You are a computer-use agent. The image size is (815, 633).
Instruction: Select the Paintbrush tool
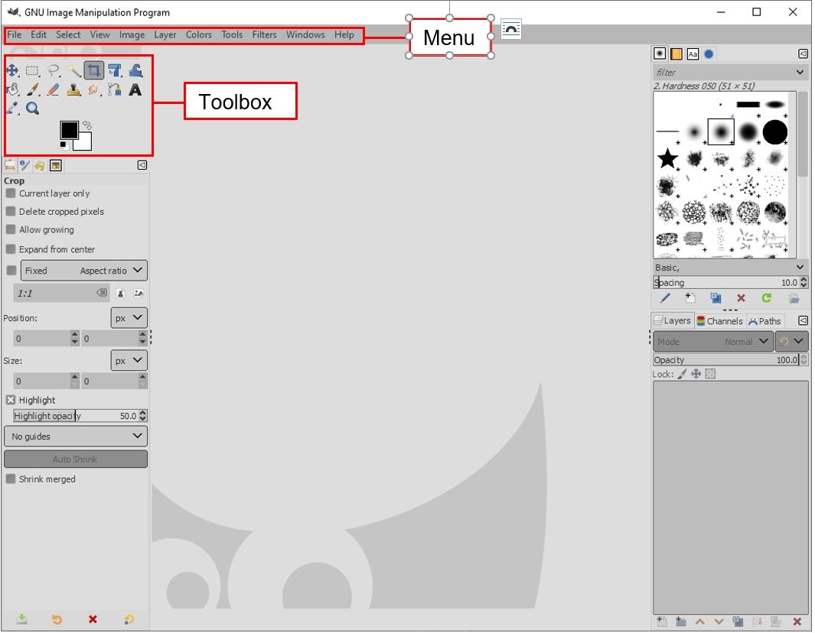pos(33,90)
